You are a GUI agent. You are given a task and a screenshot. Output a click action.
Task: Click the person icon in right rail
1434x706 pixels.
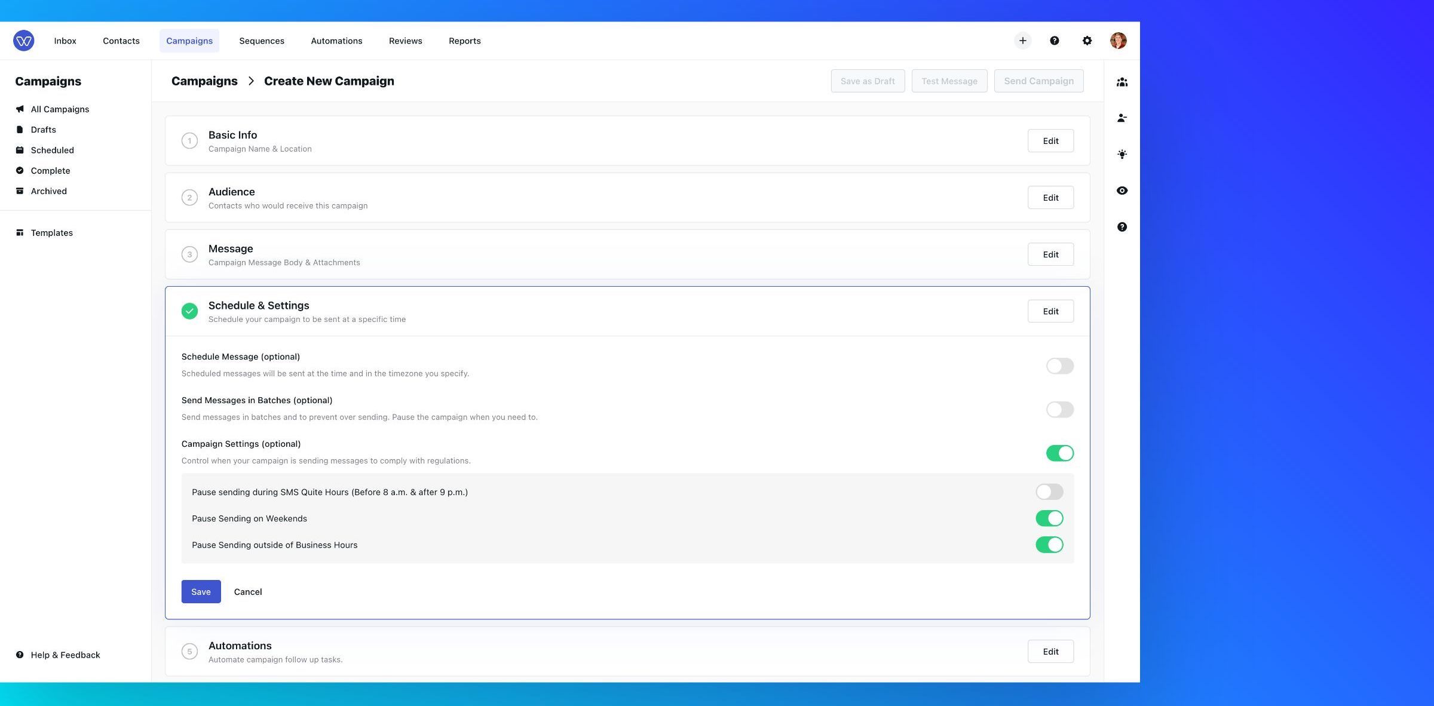click(1122, 118)
